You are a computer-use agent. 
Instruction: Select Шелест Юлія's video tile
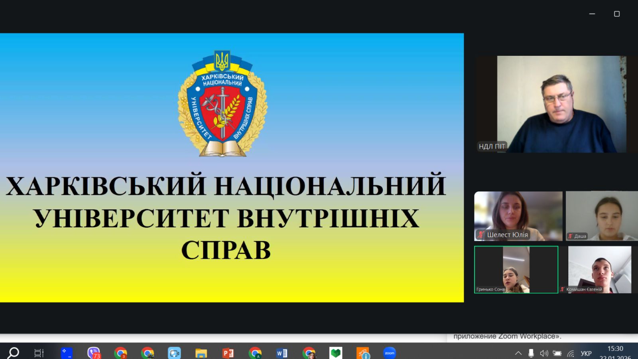tap(518, 216)
